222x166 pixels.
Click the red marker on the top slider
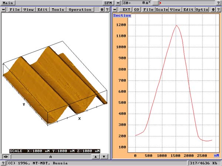tap(160, 3)
